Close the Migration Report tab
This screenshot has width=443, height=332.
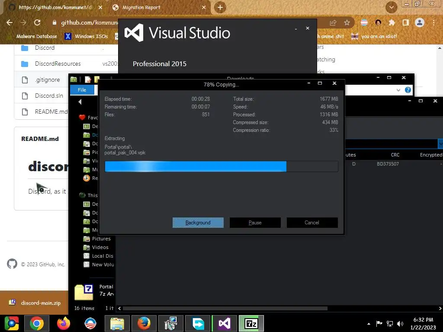(204, 7)
